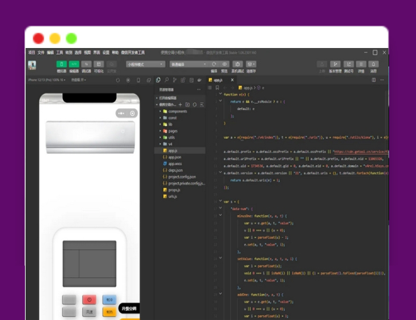Click the red macOS close dot
Viewport: 416px width, 320px height.
(x=38, y=38)
